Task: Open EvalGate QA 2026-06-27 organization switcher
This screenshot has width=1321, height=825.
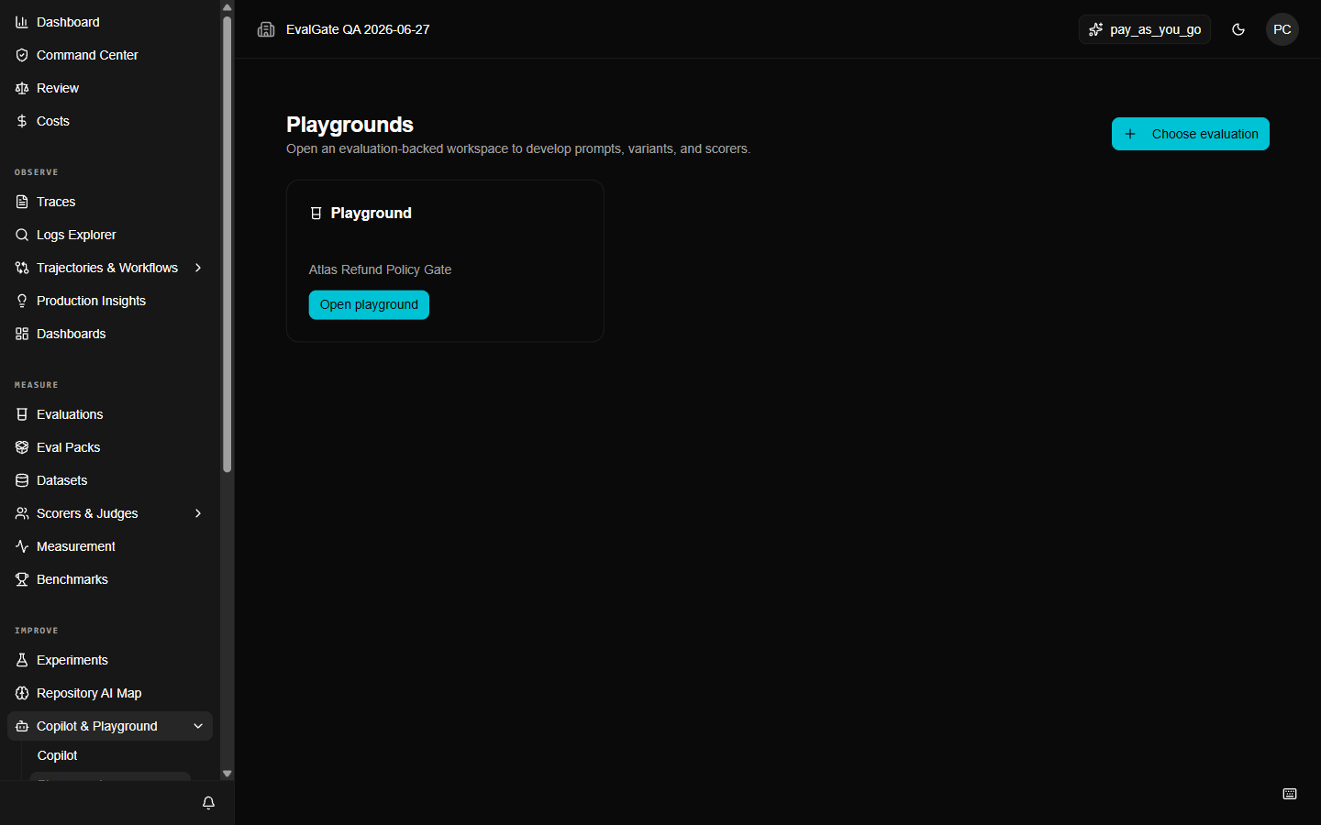Action: tap(358, 29)
